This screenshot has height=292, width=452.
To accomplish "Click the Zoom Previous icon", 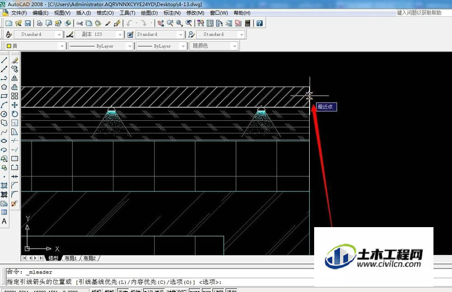I will 189,23.
